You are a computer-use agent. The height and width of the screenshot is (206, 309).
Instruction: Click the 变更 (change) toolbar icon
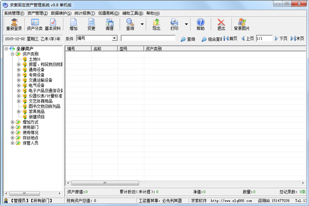point(91,24)
